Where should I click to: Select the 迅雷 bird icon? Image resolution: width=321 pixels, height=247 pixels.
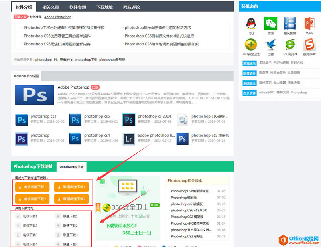(x=270, y=45)
